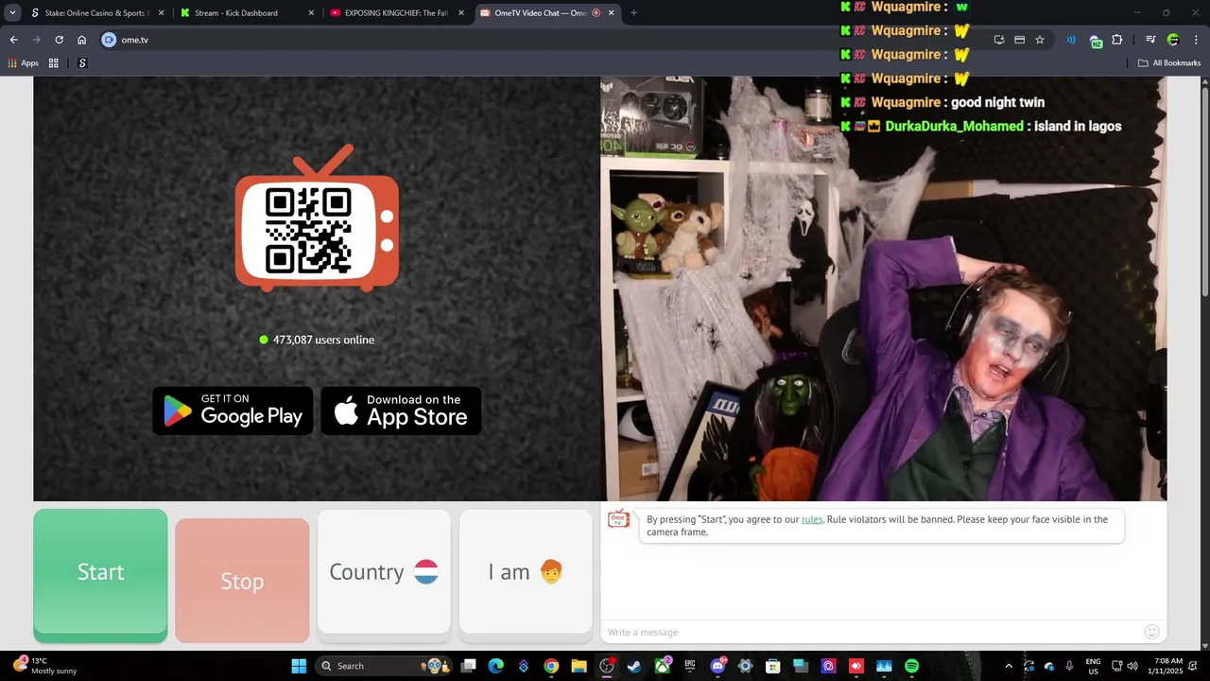Open the Extensions puzzle menu
The height and width of the screenshot is (681, 1210).
[x=1117, y=40]
